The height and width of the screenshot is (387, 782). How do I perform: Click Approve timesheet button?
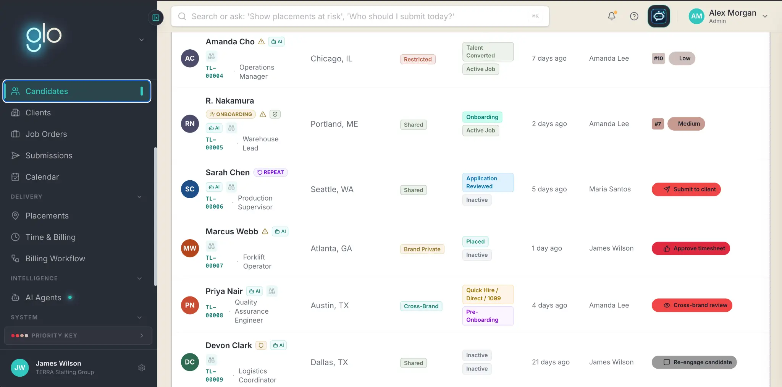point(691,248)
